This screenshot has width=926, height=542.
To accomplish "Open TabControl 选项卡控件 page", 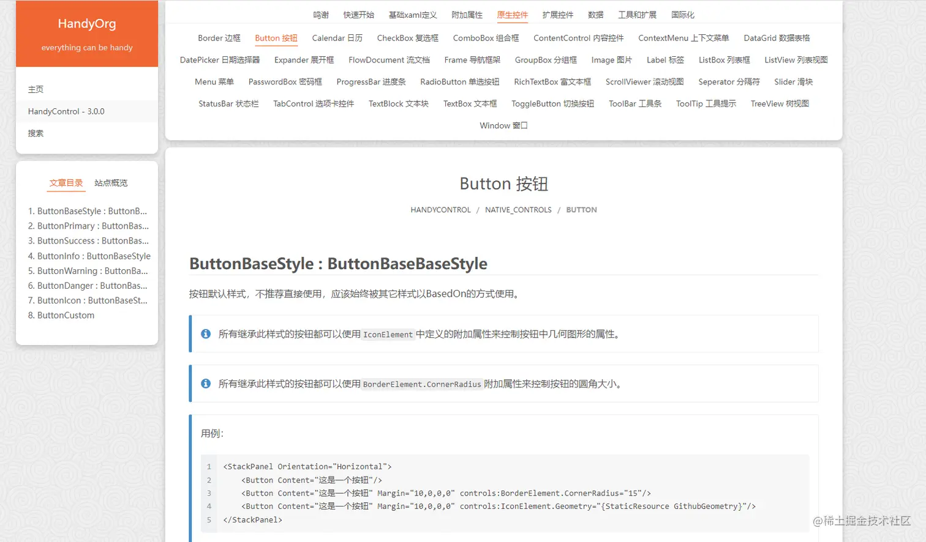I will coord(314,104).
